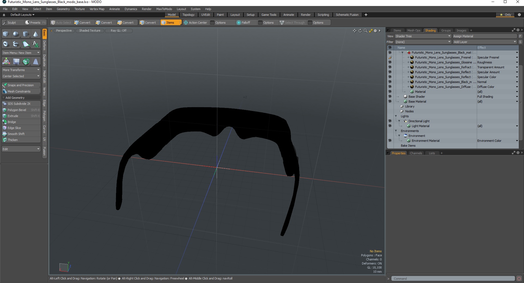Collapse the Lights group in shader tree
Viewport: 524px width, 283px height.
pyautogui.click(x=396, y=116)
